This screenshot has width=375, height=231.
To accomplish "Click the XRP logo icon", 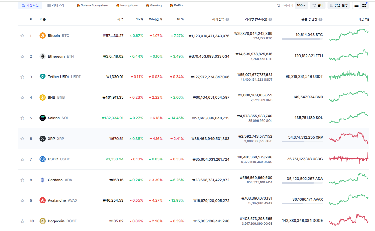I will [42, 139].
